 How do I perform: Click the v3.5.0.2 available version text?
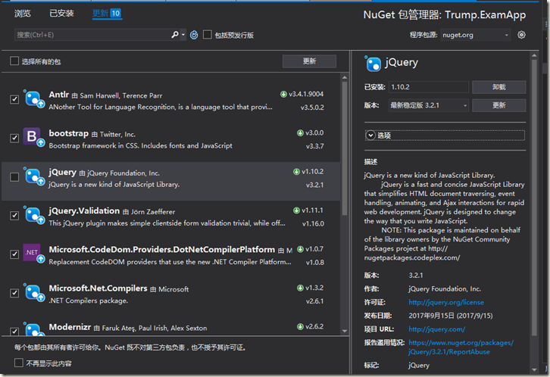pos(312,107)
